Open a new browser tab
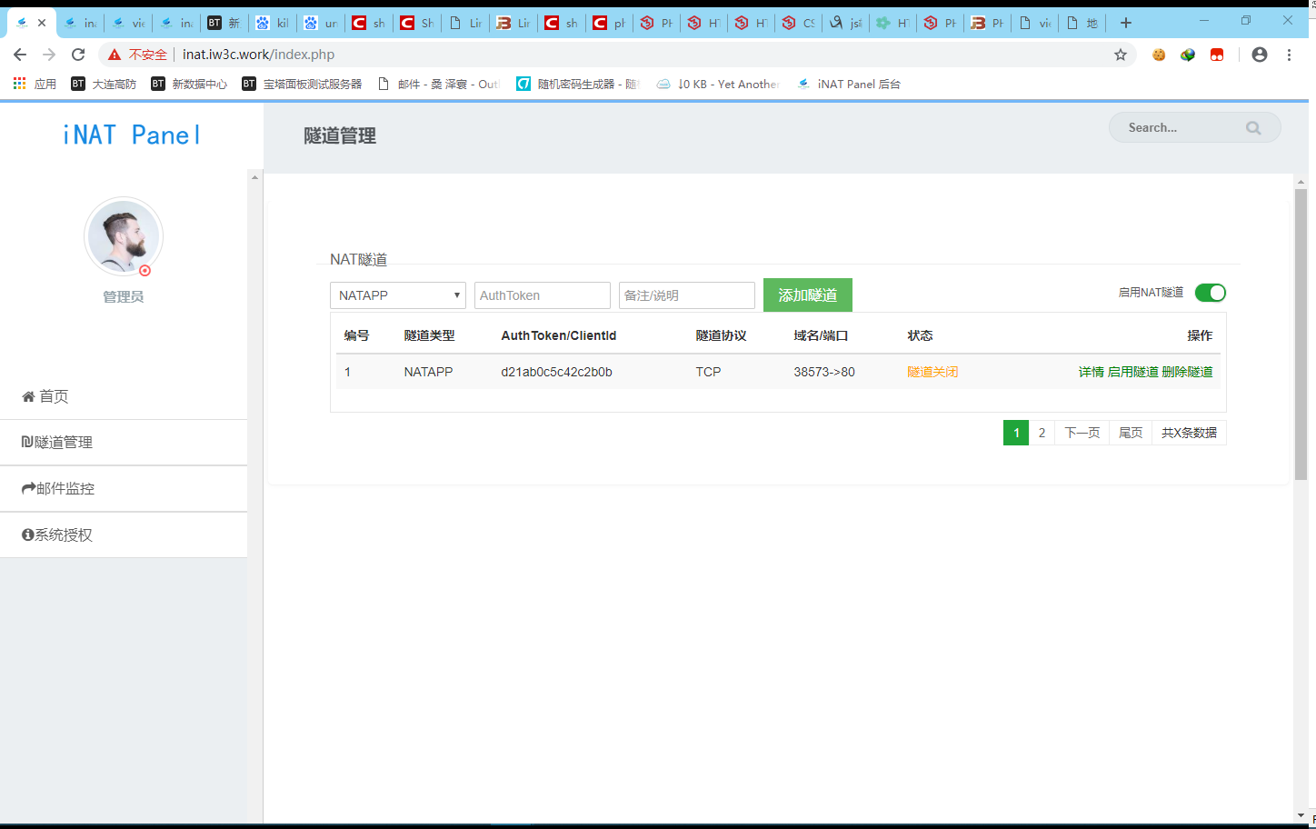 1126,23
